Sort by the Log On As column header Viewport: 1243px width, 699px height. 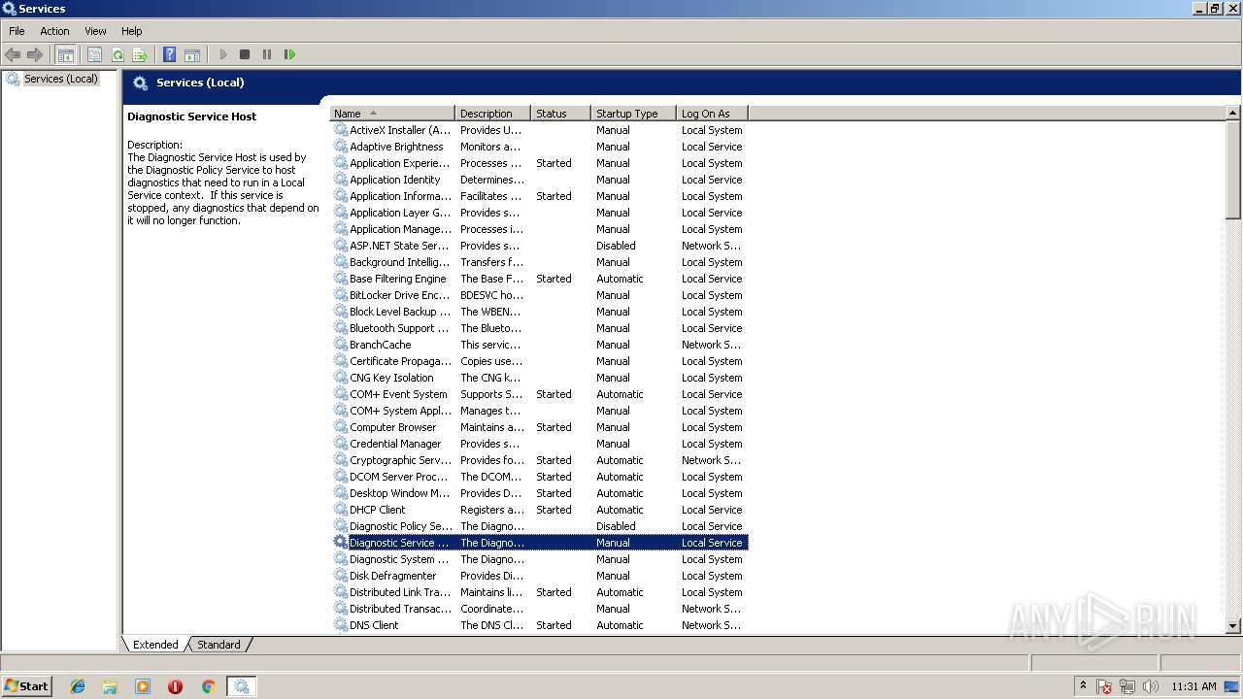coord(712,114)
